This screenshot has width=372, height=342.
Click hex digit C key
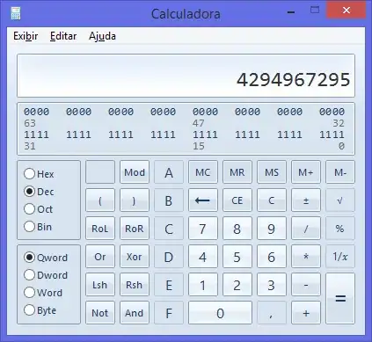(169, 229)
